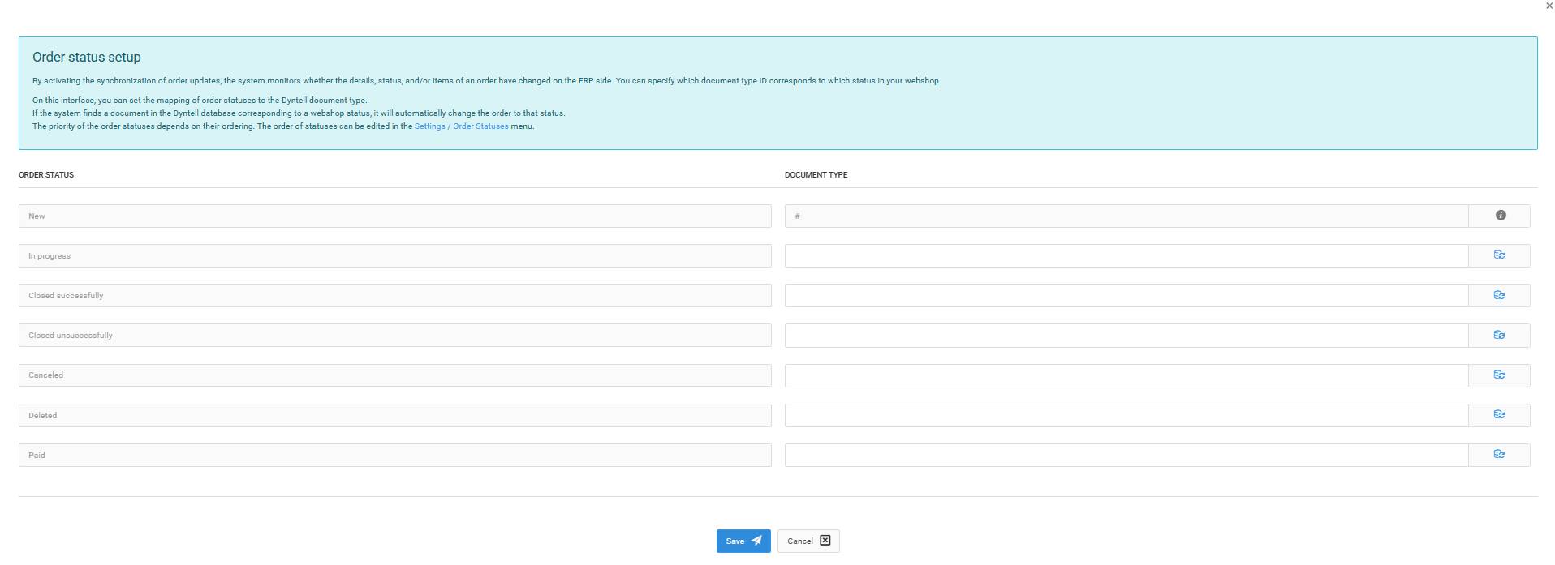Focus document type field for Paid
The width and height of the screenshot is (1555, 565).
[x=1126, y=455]
